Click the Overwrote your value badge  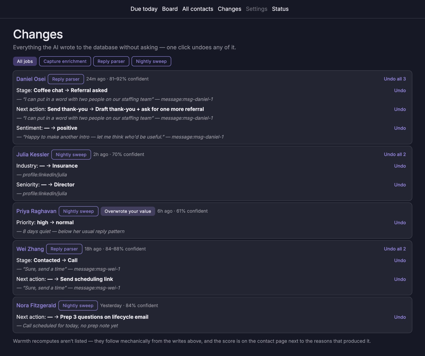[128, 211]
